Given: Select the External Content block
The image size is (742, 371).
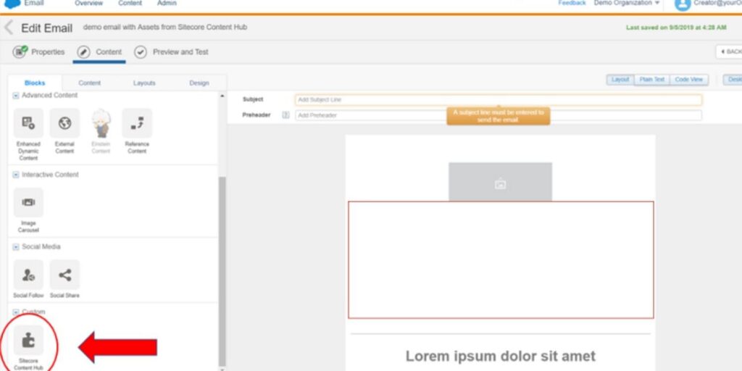Looking at the screenshot, I should coord(64,131).
